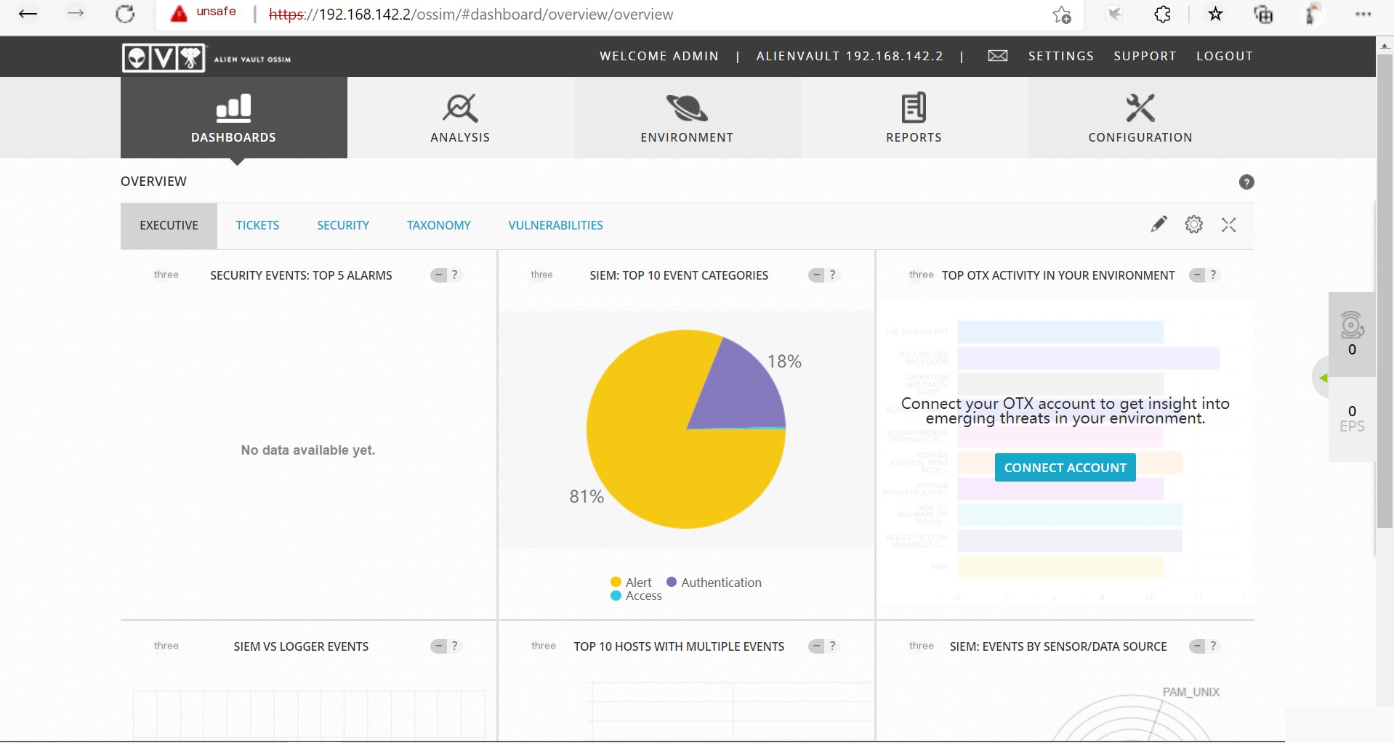Collapse Events by Sensor/Data Source widget
Screen dimensions: 1394x743
pos(1196,646)
